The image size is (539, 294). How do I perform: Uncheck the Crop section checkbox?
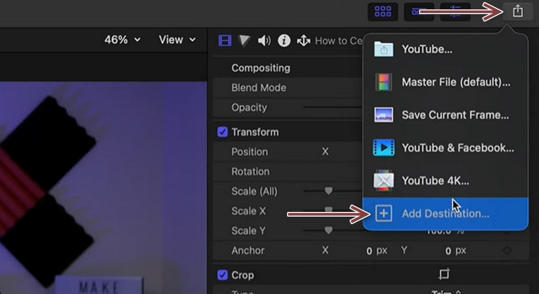(222, 275)
